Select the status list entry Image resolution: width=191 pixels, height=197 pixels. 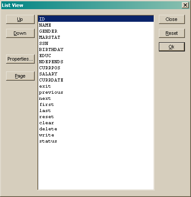pyautogui.click(x=96, y=141)
